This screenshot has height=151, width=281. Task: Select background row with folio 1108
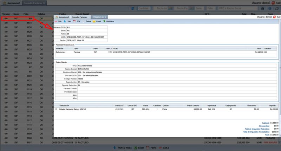point(140,138)
